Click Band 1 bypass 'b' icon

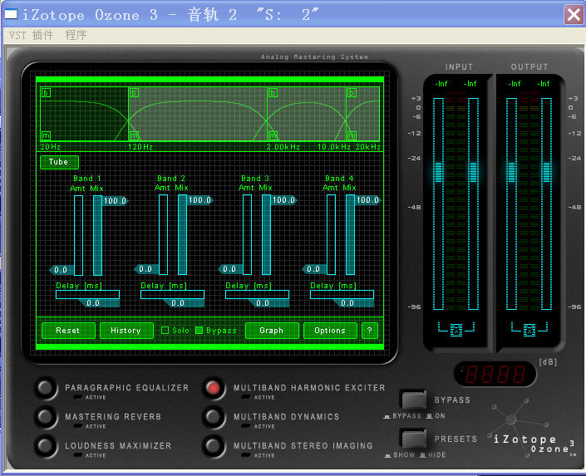(x=46, y=93)
